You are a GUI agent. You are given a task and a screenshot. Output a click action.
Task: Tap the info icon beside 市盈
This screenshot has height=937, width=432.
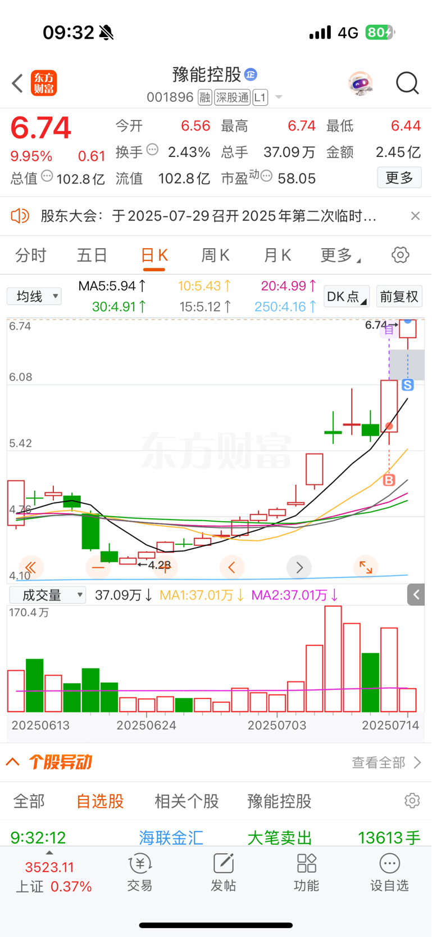[x=266, y=176]
